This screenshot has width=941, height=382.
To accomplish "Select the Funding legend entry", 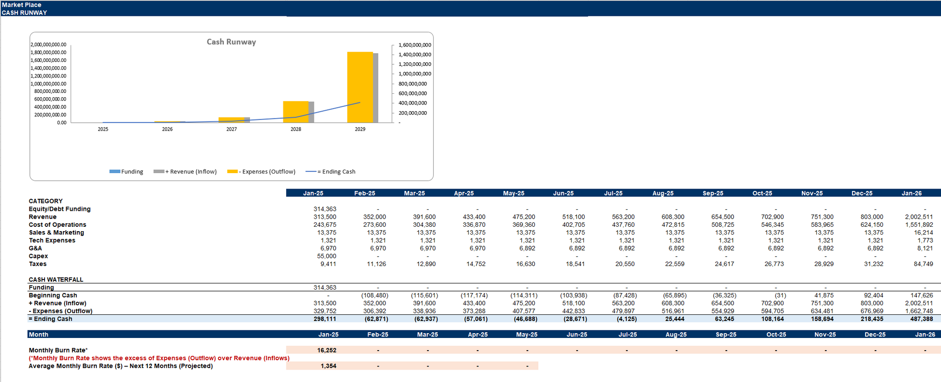I will tap(127, 172).
